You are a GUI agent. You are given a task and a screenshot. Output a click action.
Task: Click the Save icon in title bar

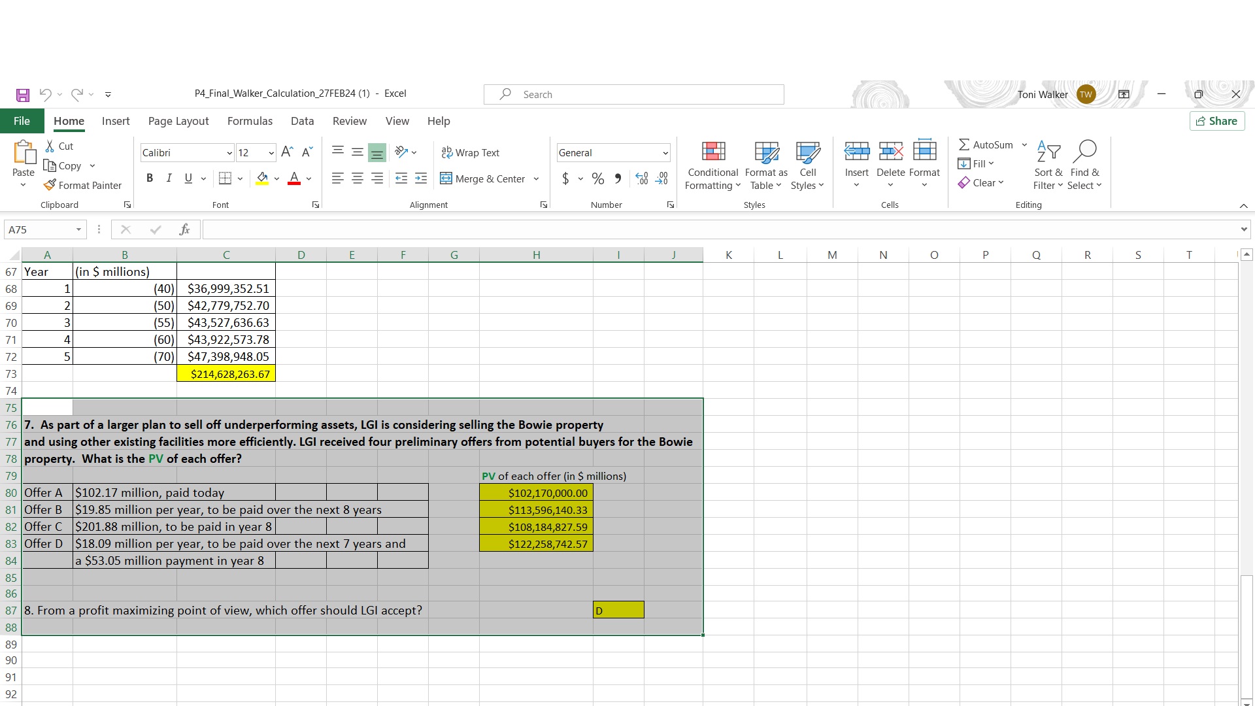(x=23, y=95)
